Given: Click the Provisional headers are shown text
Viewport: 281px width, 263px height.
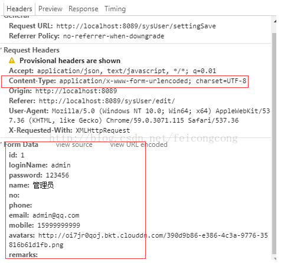Looking at the screenshot, I should click(70, 61).
